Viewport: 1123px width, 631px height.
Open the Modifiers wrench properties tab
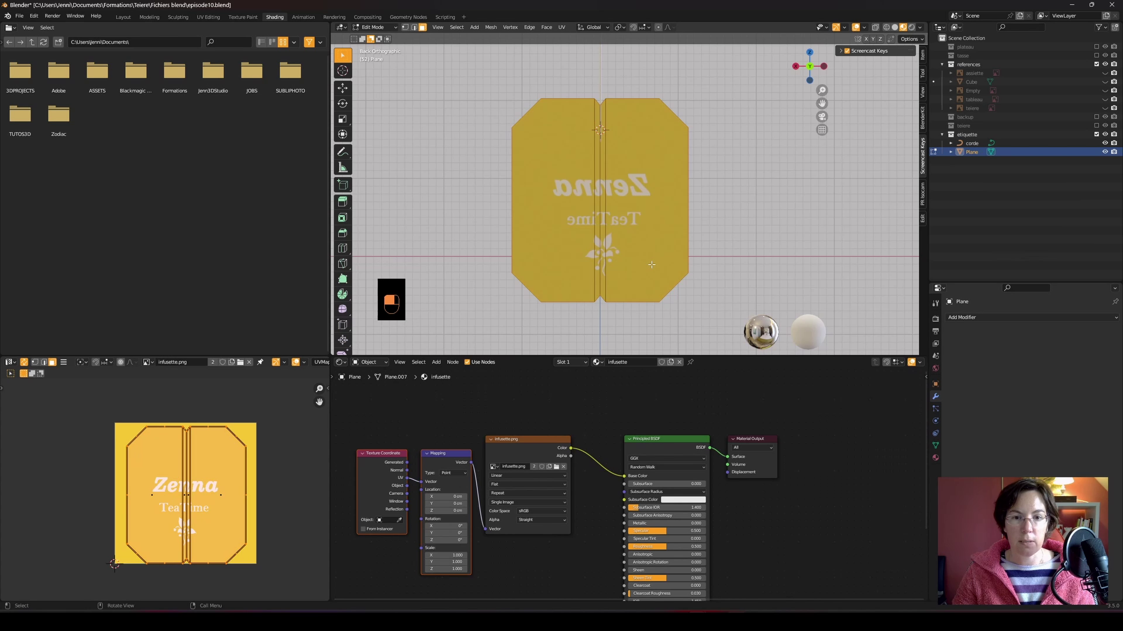[x=935, y=396]
